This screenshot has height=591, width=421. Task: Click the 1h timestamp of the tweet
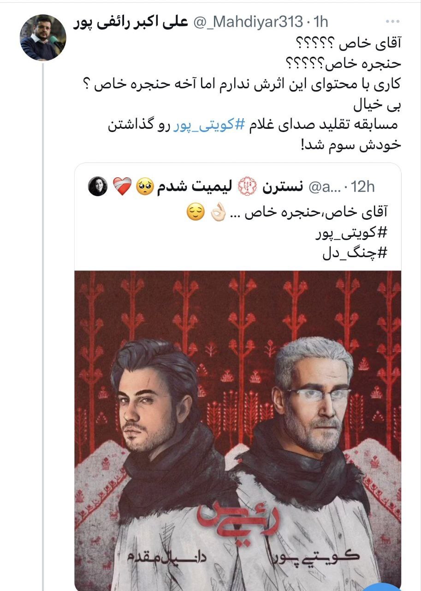pos(320,22)
